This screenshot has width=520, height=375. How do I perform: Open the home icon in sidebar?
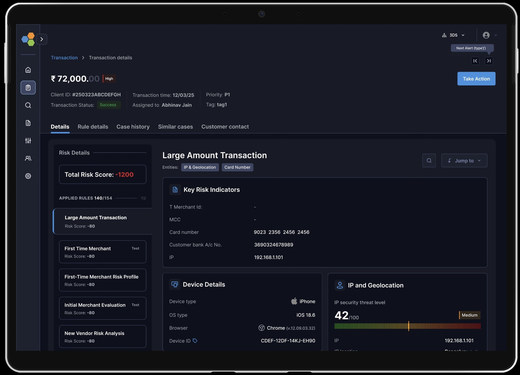[x=28, y=70]
